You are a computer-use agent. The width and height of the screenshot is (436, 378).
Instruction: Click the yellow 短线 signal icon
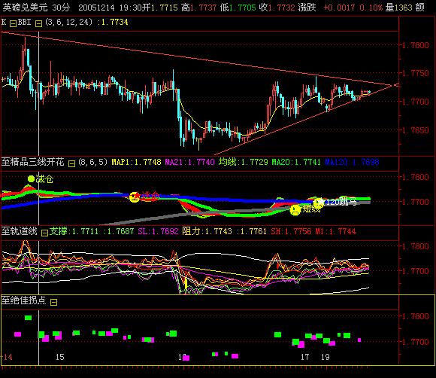coord(295,209)
